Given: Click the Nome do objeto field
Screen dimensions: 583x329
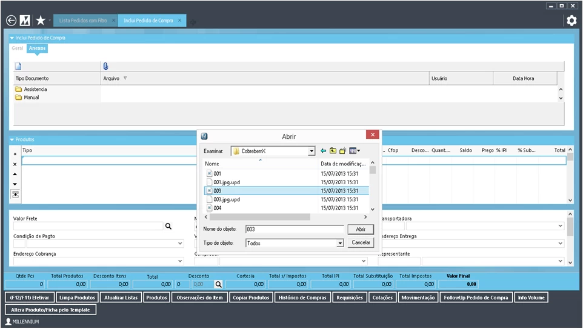Looking at the screenshot, I should click(295, 230).
